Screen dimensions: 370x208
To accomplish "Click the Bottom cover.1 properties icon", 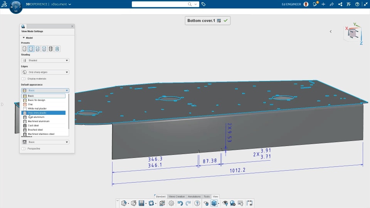I will click(219, 21).
